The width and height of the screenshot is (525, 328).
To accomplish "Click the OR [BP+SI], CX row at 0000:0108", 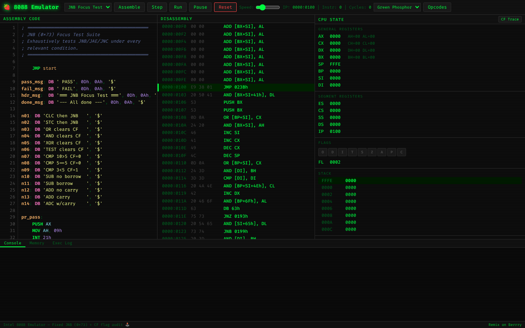I will pyautogui.click(x=236, y=118).
